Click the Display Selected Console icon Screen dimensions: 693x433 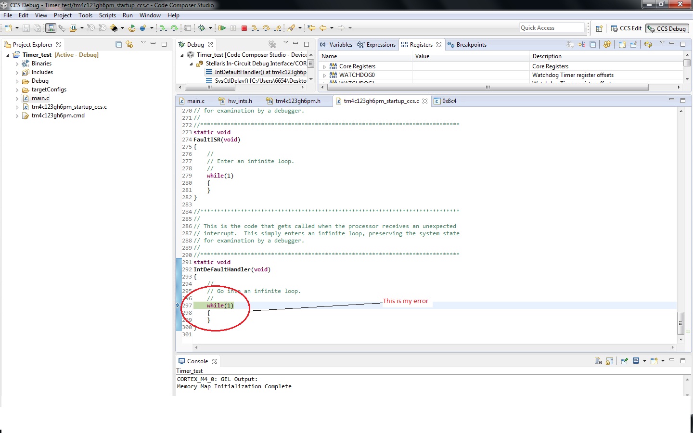[636, 361]
